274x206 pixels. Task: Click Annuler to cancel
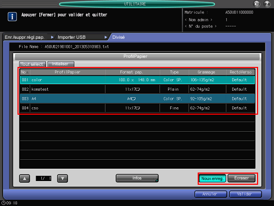210,194
